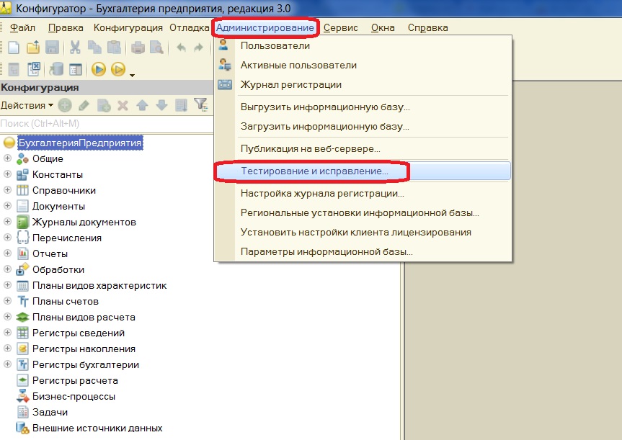The image size is (622, 440).
Task: Expand the Обработки tree node
Action: click(x=7, y=269)
